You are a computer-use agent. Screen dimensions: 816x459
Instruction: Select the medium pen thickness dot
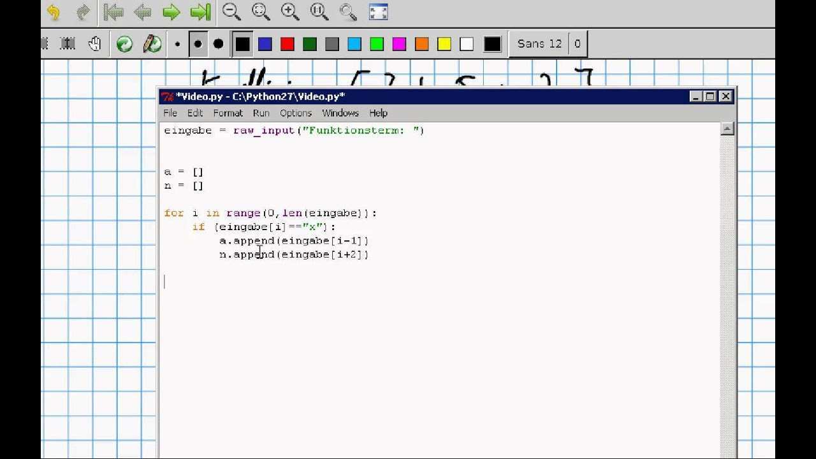point(198,44)
